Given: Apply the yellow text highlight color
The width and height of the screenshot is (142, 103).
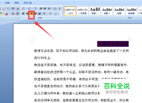Looking at the screenshot, I should click(1, 14).
